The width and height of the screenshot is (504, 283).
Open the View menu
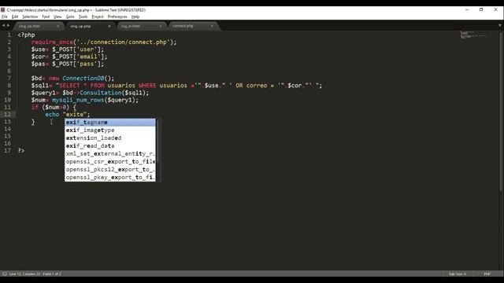pos(57,17)
